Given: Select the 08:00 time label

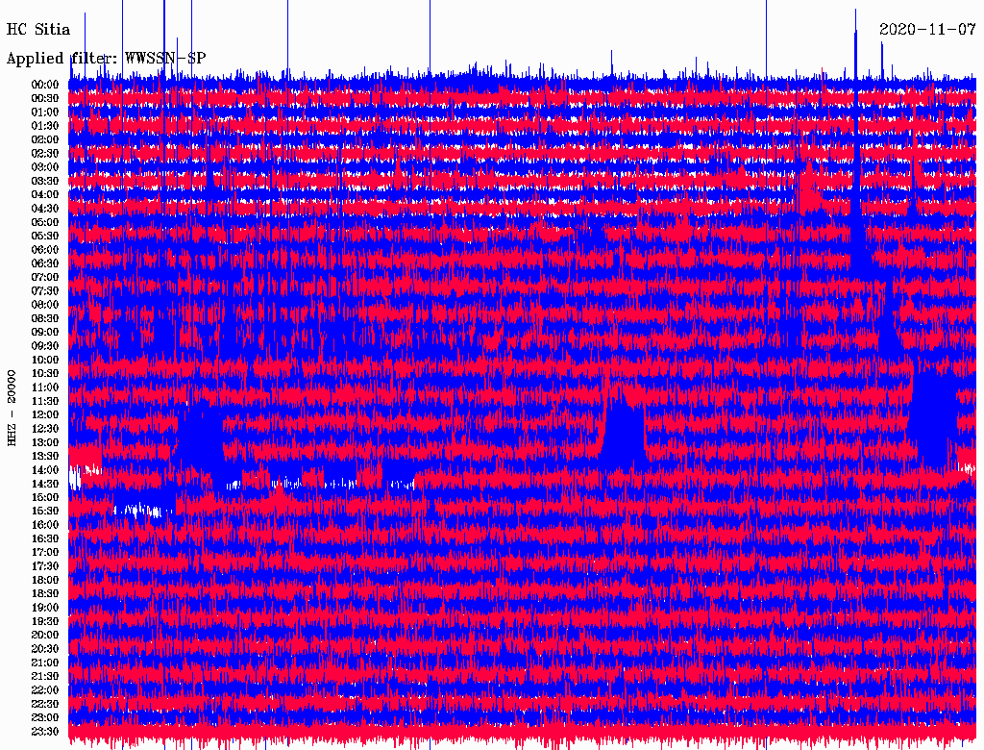Looking at the screenshot, I should pos(45,305).
